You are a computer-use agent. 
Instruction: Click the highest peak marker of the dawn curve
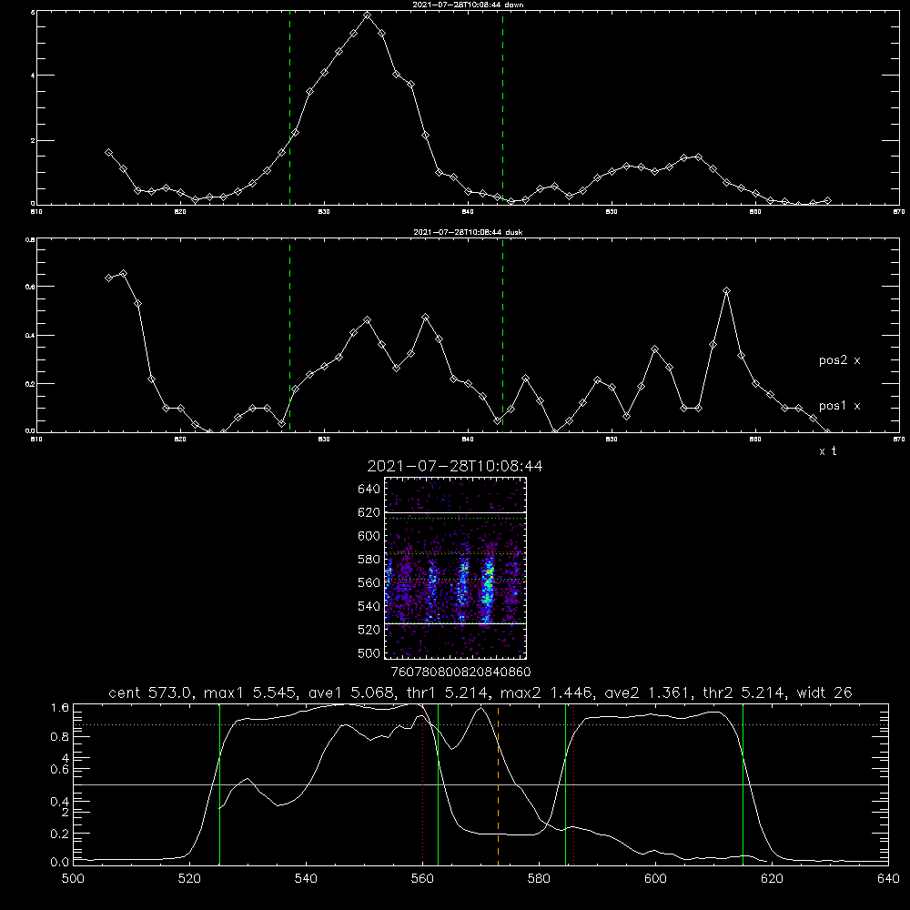click(367, 15)
